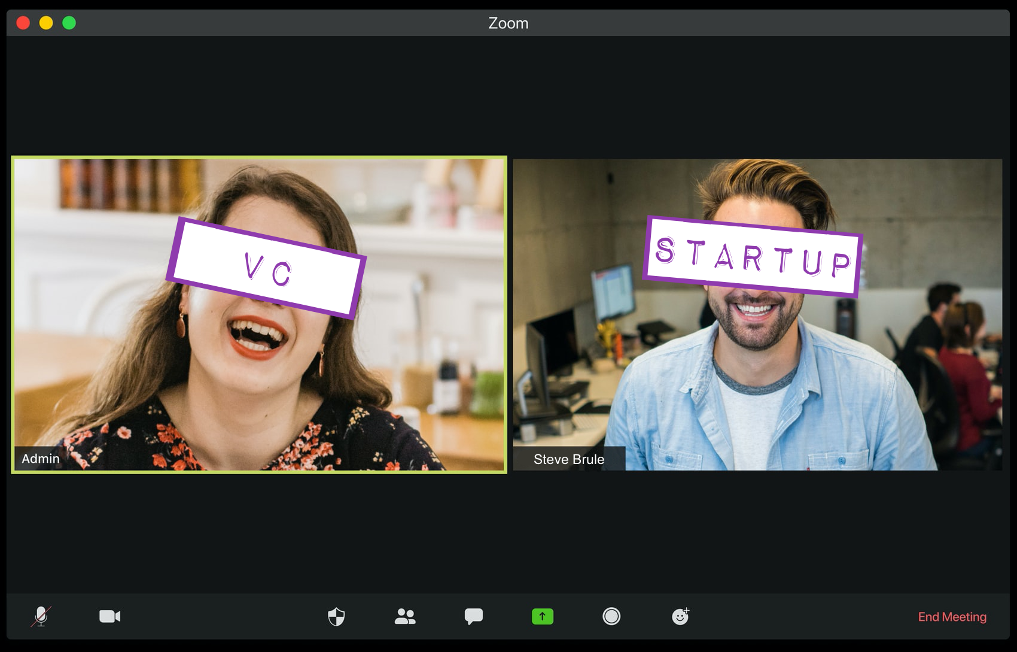This screenshot has height=652, width=1017.
Task: Minimize the Zoom window with yellow button
Action: (46, 23)
